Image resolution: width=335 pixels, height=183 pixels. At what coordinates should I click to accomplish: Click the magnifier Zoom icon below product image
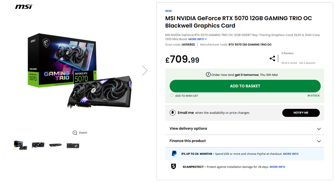coord(74,133)
